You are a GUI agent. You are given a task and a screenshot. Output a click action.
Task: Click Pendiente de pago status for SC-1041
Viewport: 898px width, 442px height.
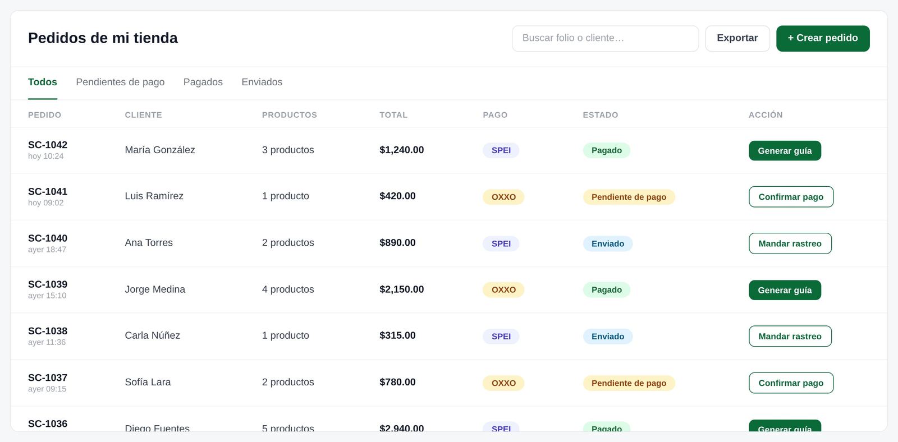[629, 197]
